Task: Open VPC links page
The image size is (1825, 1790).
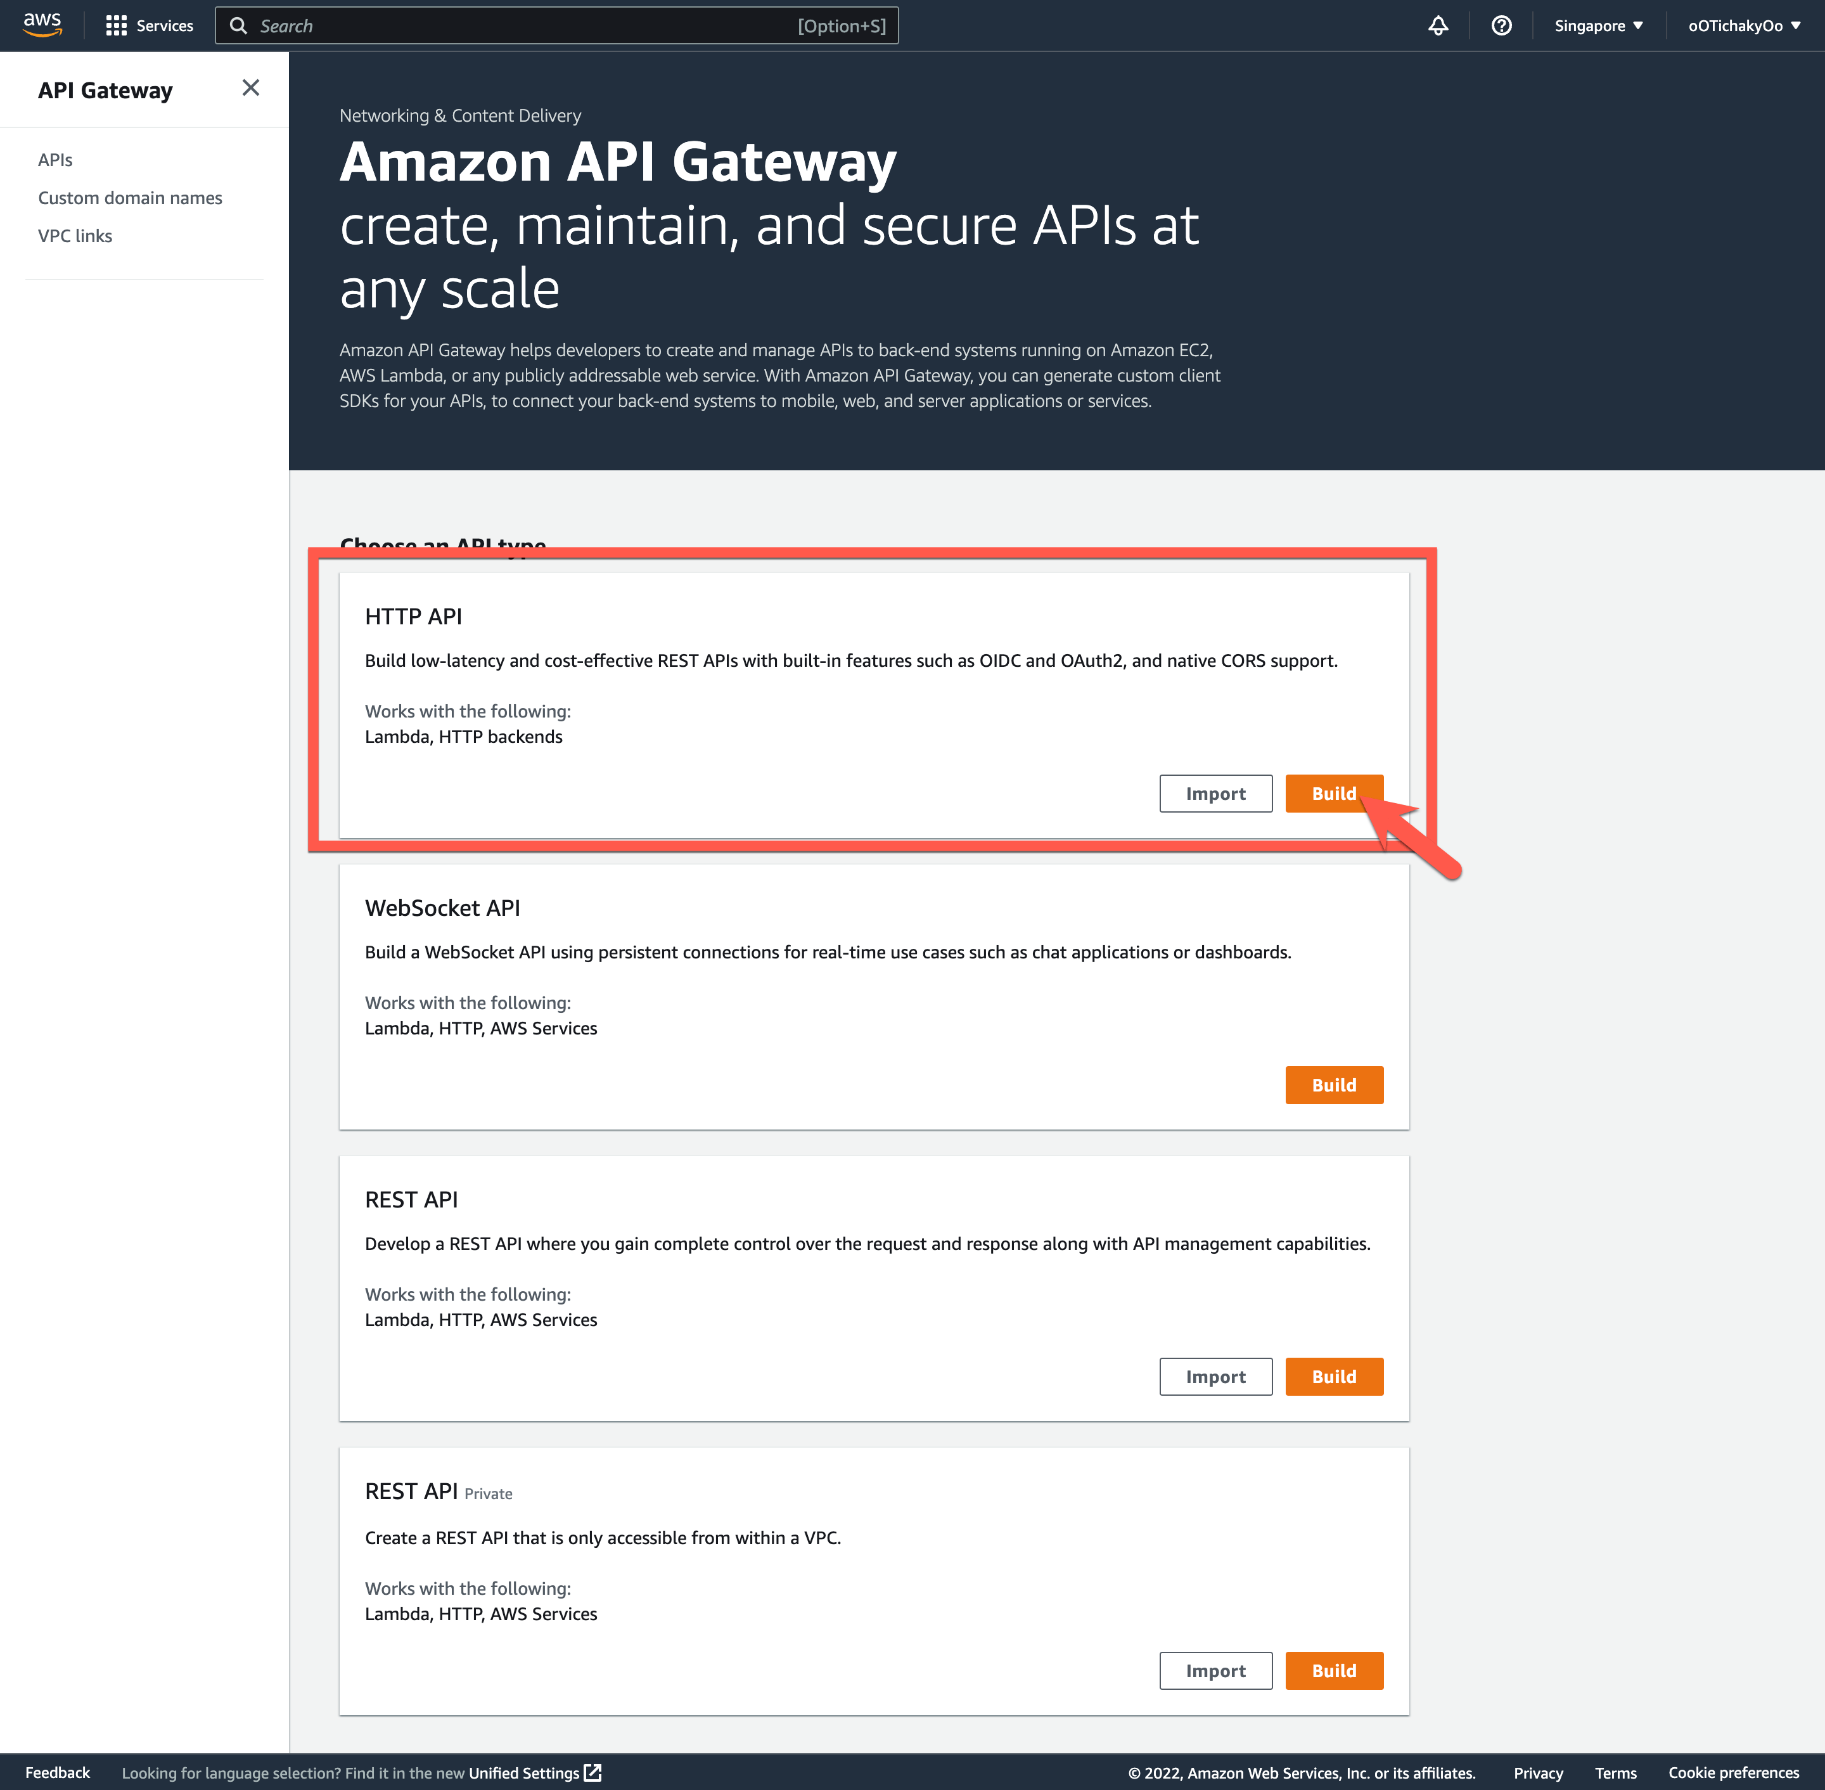Action: point(75,235)
